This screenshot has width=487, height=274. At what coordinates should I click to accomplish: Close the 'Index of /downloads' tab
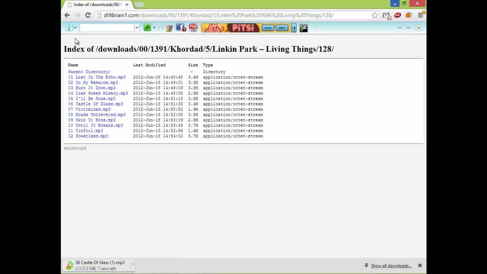(x=127, y=5)
